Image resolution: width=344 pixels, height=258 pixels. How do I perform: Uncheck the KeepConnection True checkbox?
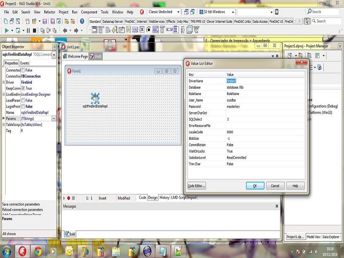coord(23,88)
